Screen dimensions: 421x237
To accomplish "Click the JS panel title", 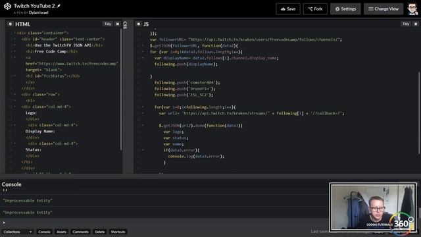I will [x=146, y=24].
